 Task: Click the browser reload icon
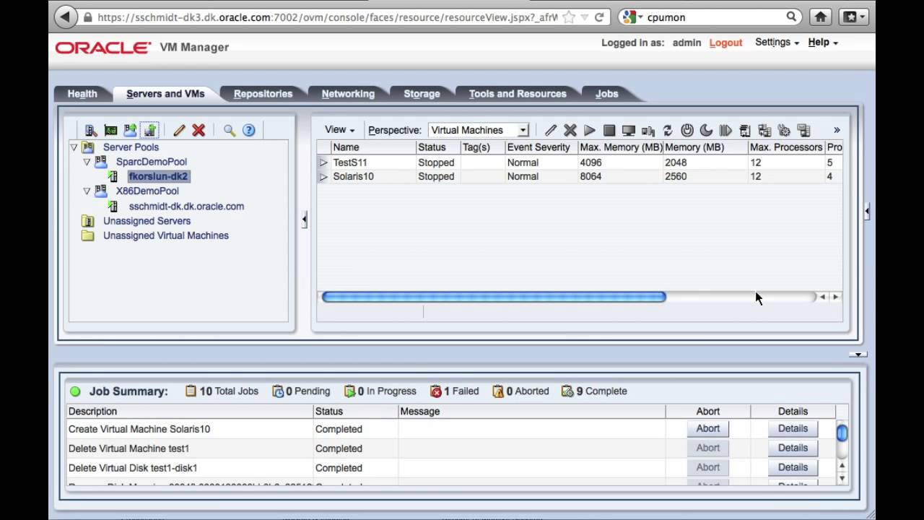(x=599, y=17)
